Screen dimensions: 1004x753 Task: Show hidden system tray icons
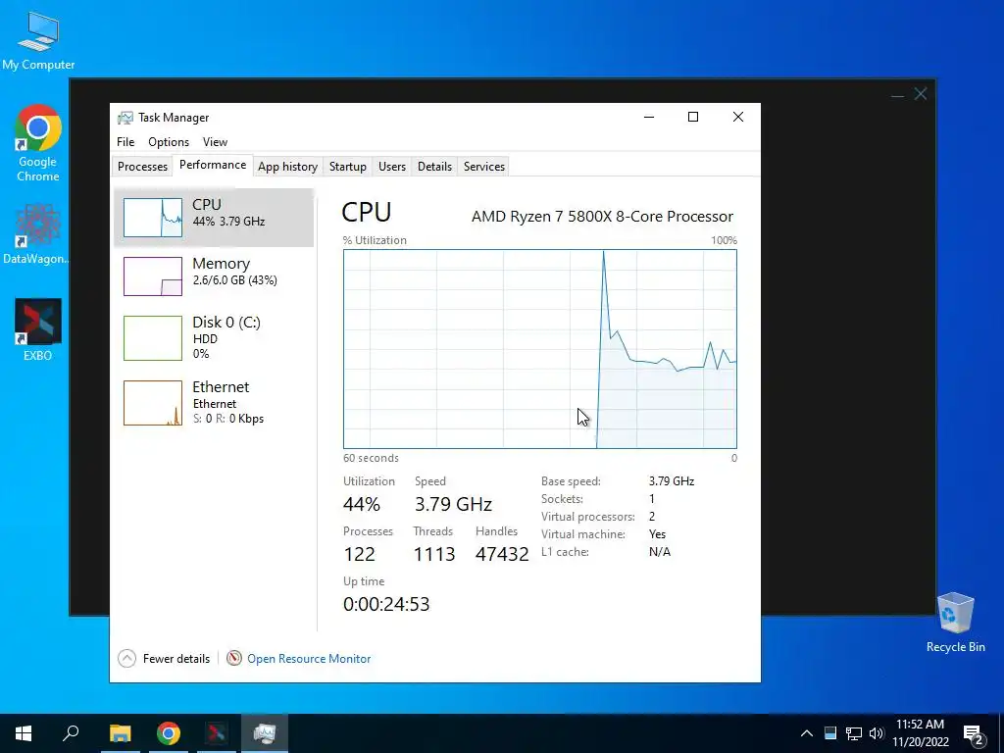(x=807, y=733)
